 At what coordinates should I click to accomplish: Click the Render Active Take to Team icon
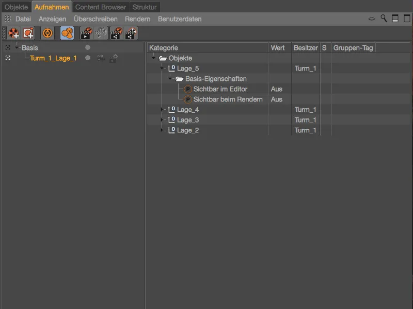(x=116, y=33)
